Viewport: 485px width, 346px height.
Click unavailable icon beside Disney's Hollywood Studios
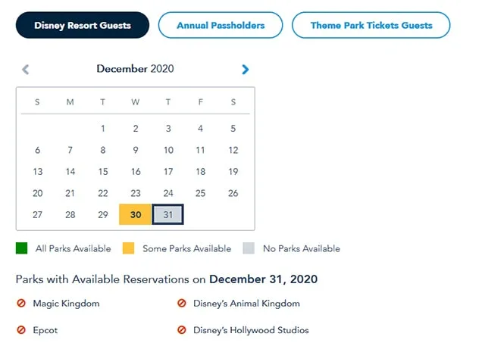pyautogui.click(x=182, y=330)
